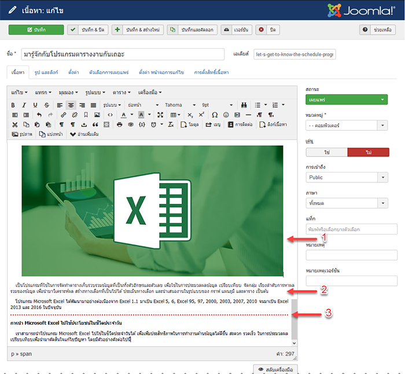Insert a hyperlink with the link icon
This screenshot has width=405, height=374.
coord(63,115)
